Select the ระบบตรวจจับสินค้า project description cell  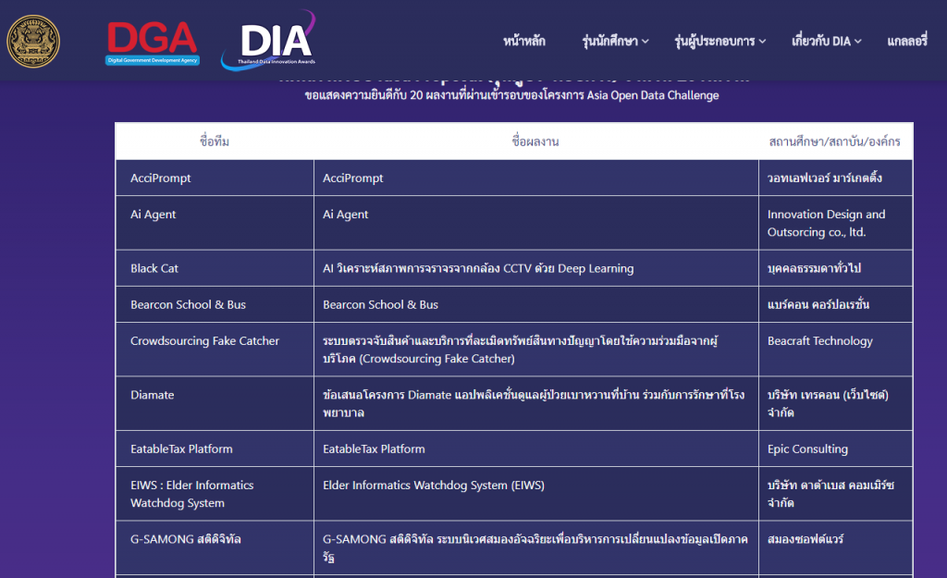coord(535,349)
